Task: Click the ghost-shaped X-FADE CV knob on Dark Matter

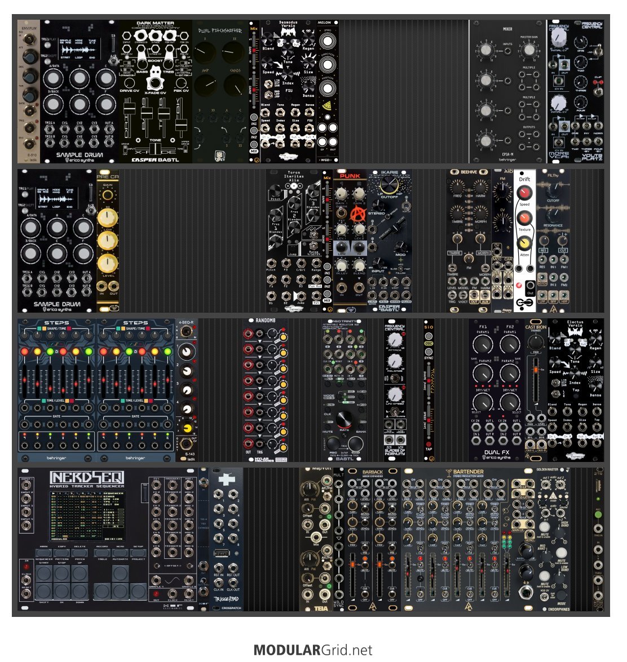Action: [x=155, y=83]
